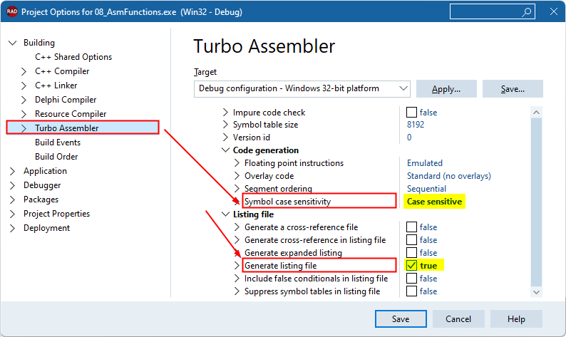
Task: Click the Save... configuration button
Action: [513, 89]
